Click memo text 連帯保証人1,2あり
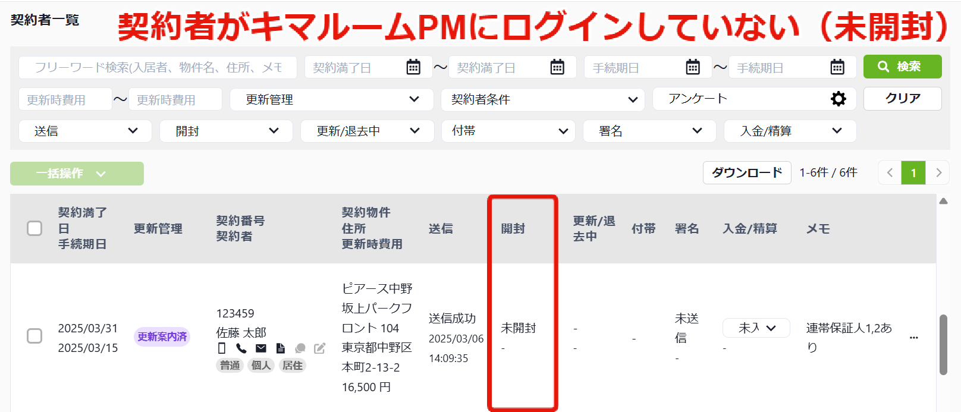The image size is (961, 412). (849, 338)
